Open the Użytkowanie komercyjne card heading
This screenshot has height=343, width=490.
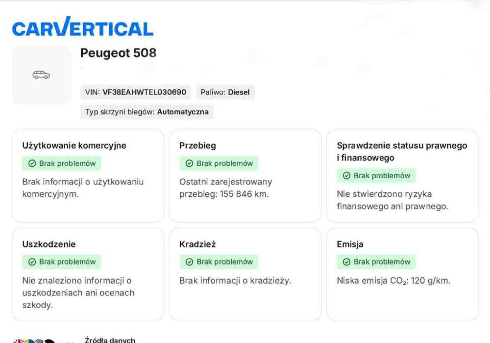pos(74,146)
